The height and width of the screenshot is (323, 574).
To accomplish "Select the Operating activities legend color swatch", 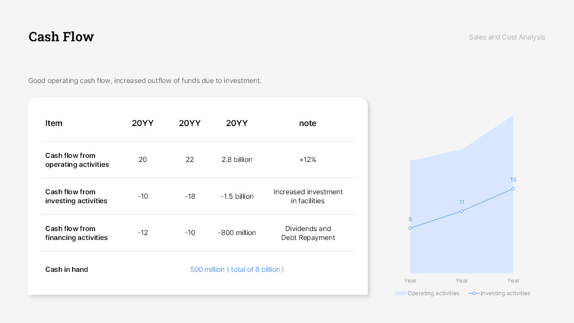I will [x=400, y=293].
